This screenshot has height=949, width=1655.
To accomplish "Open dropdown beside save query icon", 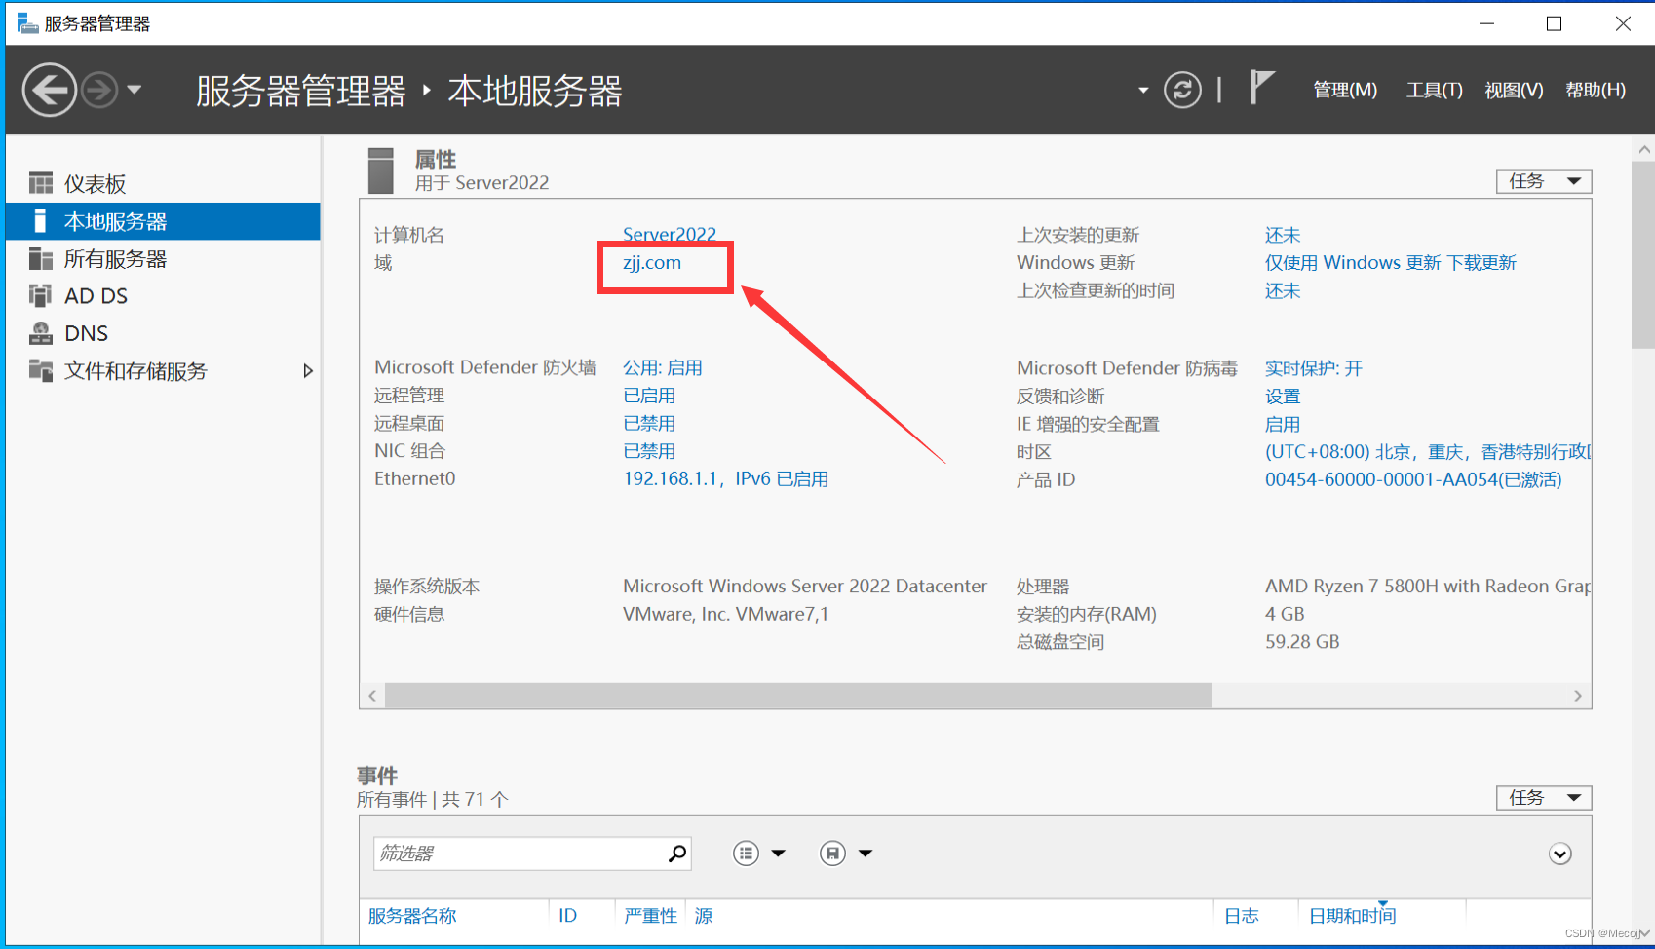I will (x=866, y=854).
